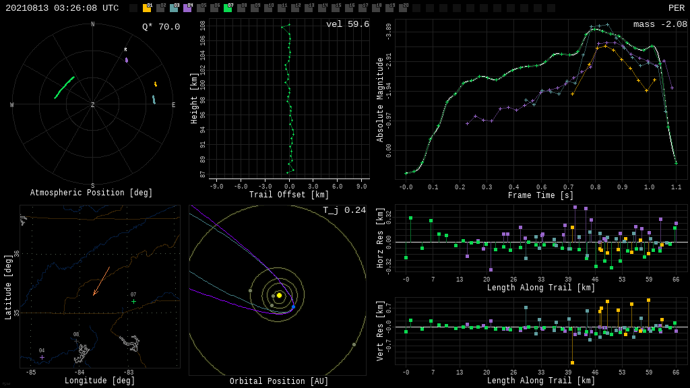Toggle the green station 07 swatch
The height and width of the screenshot is (388, 690).
[228, 8]
